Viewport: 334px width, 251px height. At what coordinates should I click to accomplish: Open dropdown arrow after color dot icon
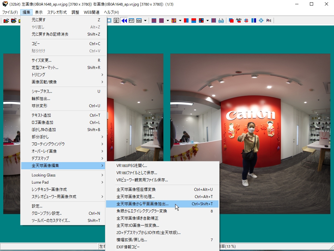tap(180, 21)
